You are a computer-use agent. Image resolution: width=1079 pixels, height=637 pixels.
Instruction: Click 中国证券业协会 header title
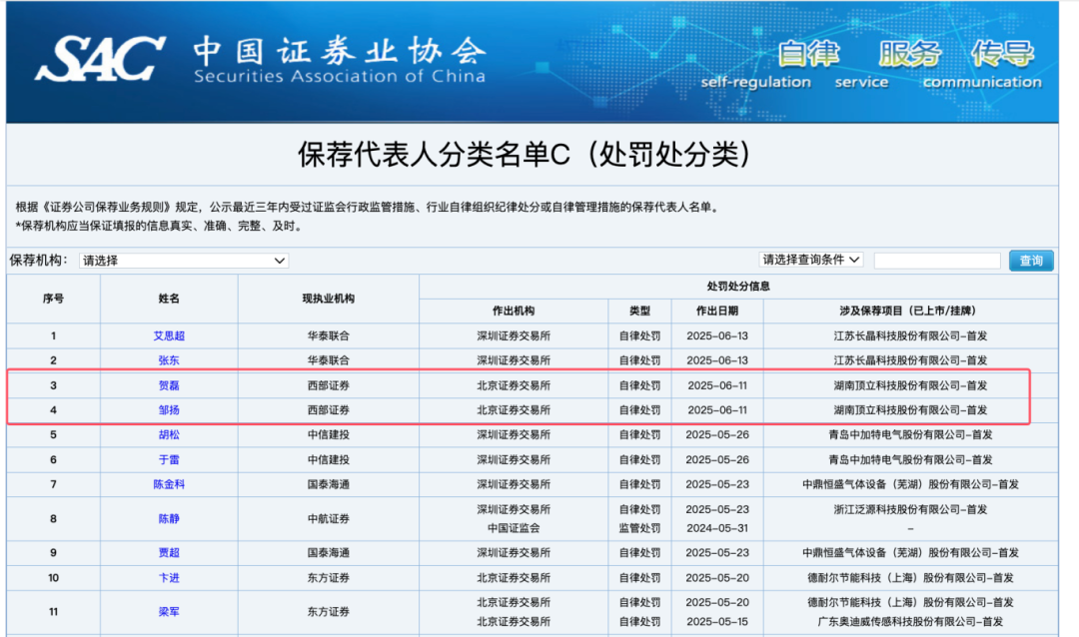(x=340, y=52)
